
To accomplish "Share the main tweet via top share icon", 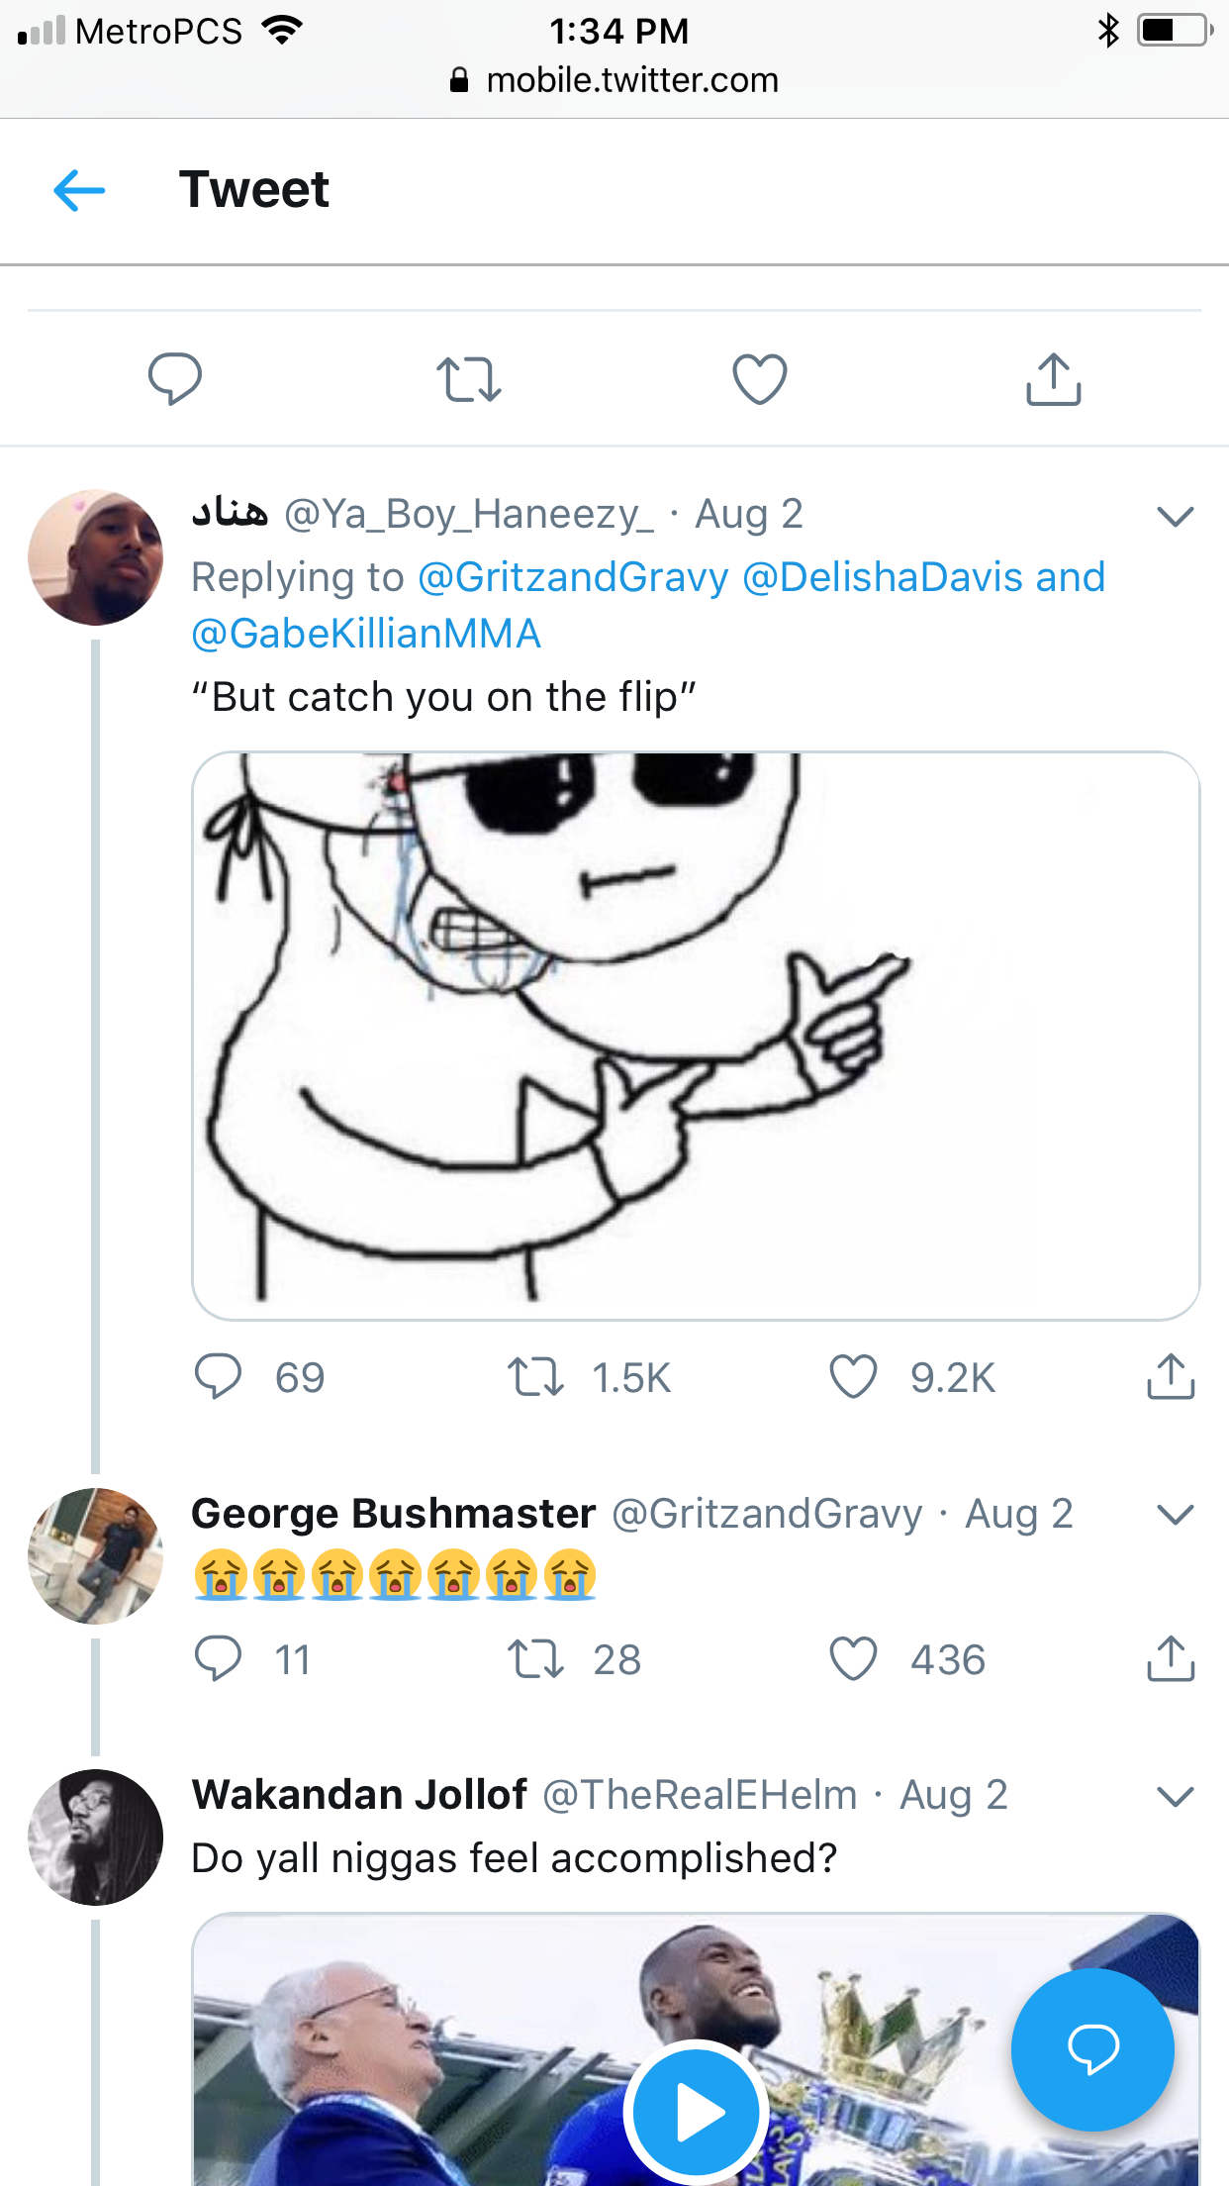I will click(1053, 379).
